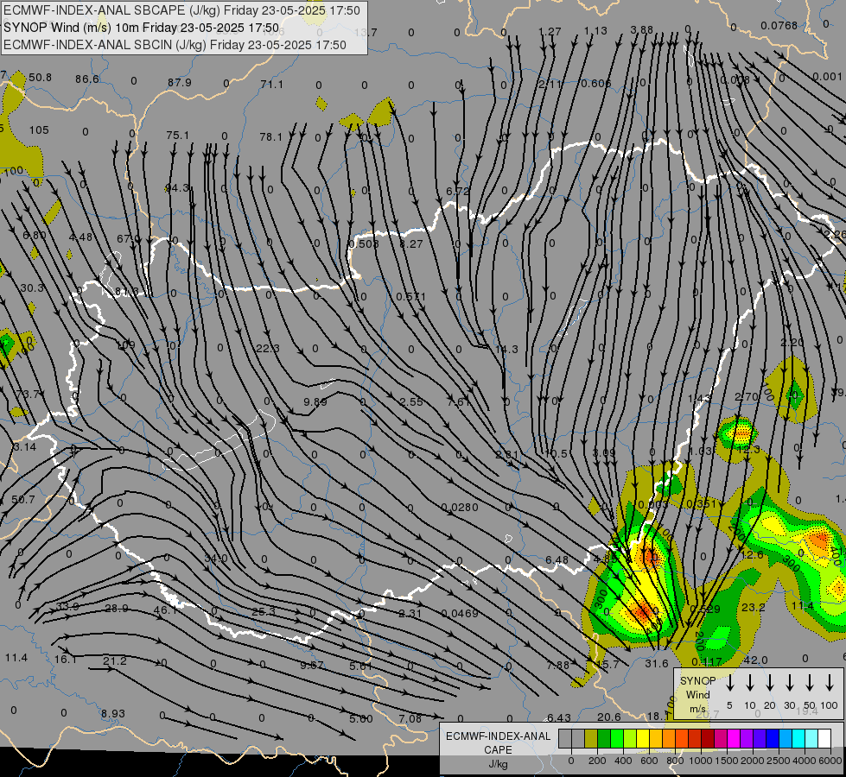Click the 5 m/s wind arrow symbol
The width and height of the screenshot is (846, 777).
coord(729,683)
